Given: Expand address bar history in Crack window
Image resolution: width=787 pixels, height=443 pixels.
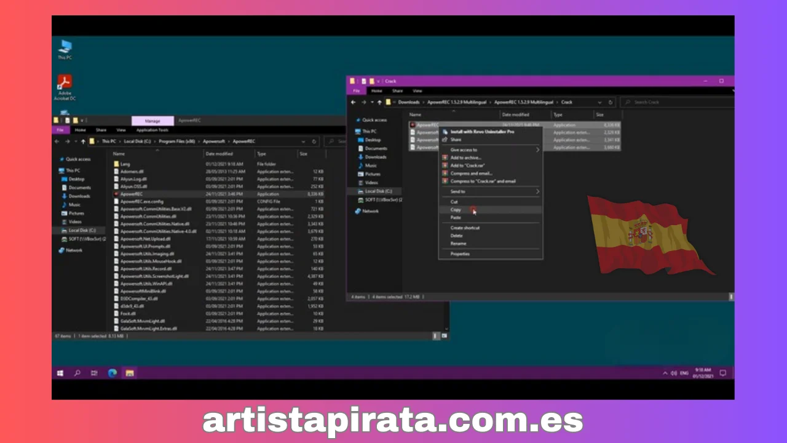Looking at the screenshot, I should (599, 102).
